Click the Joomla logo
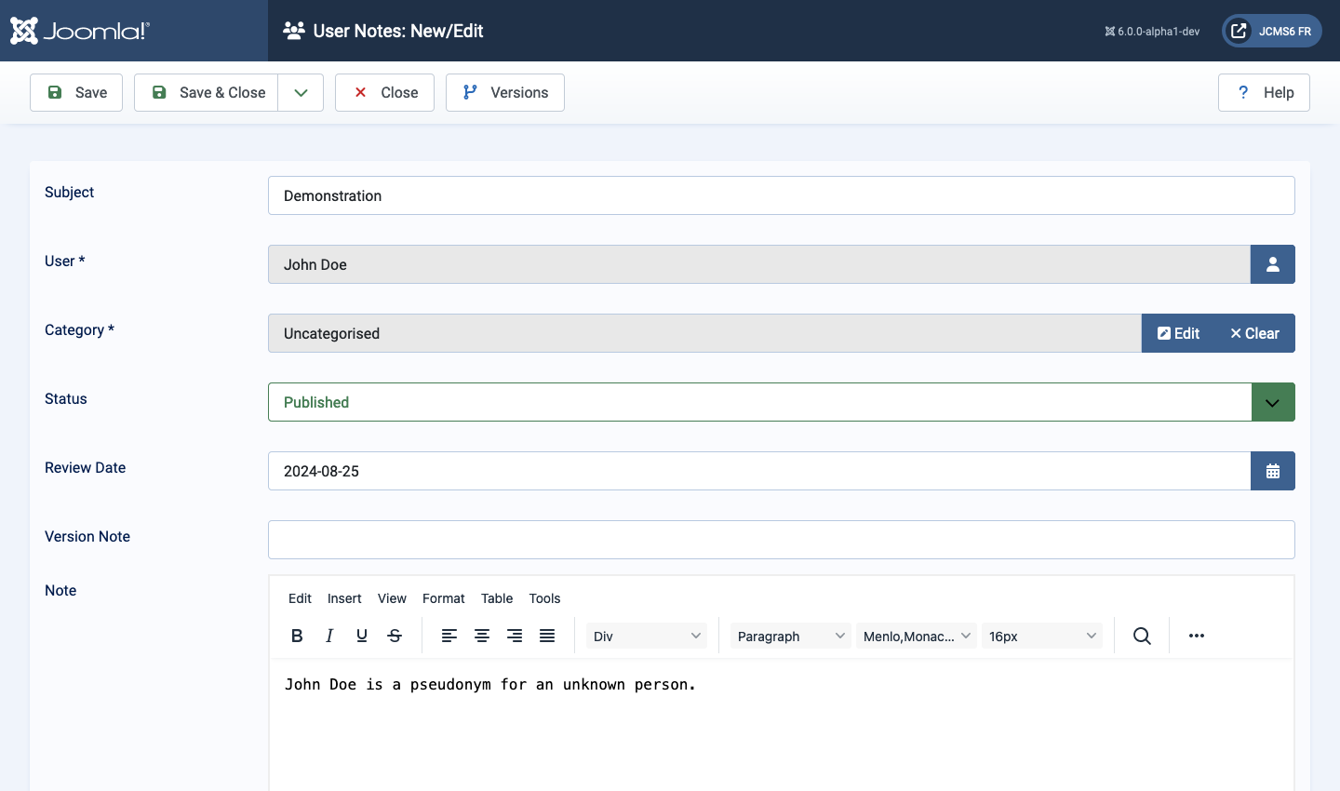 (79, 31)
